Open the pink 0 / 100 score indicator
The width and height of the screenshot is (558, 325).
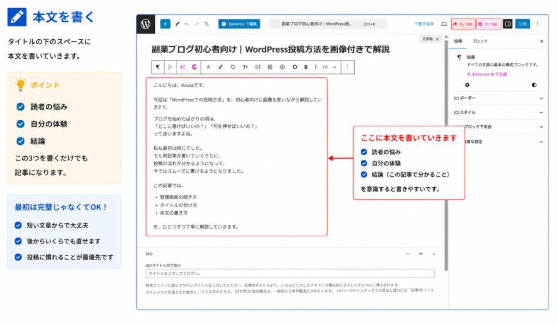pos(489,24)
